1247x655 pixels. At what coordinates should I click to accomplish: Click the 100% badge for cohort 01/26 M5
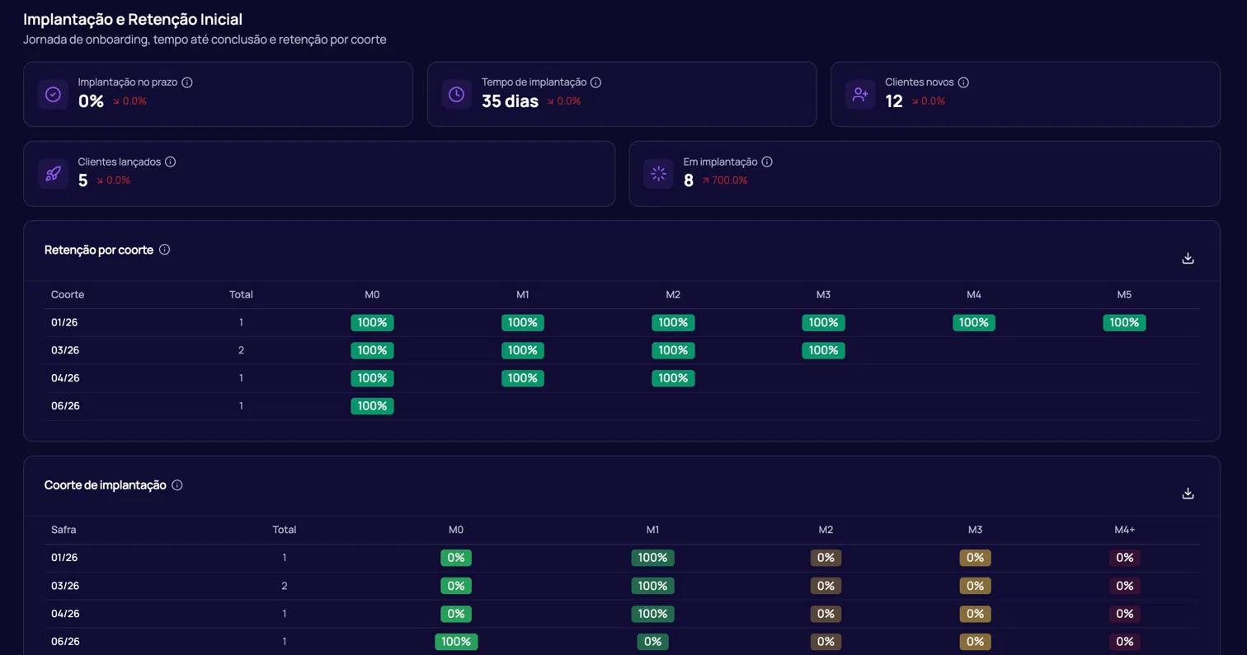(x=1124, y=323)
